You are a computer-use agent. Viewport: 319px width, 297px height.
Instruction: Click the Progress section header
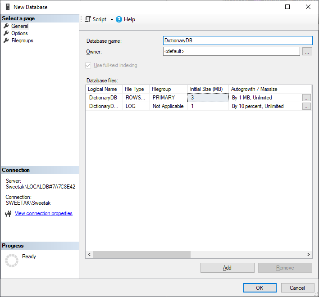tap(40, 246)
